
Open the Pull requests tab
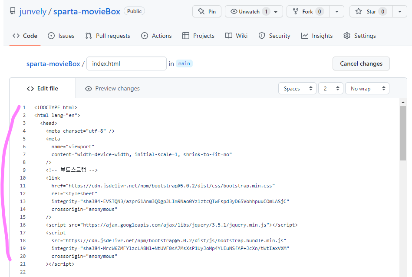(108, 36)
